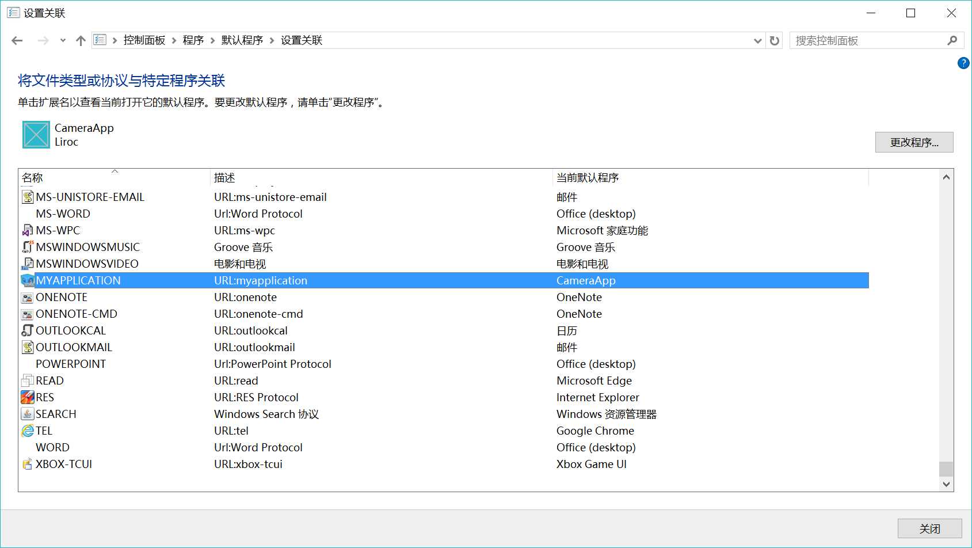The height and width of the screenshot is (548, 972).
Task: Expand chevron after 控制面板 breadcrumb
Action: pos(174,40)
